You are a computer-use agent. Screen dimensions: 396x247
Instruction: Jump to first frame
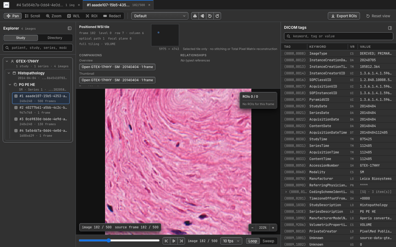click(x=166, y=241)
